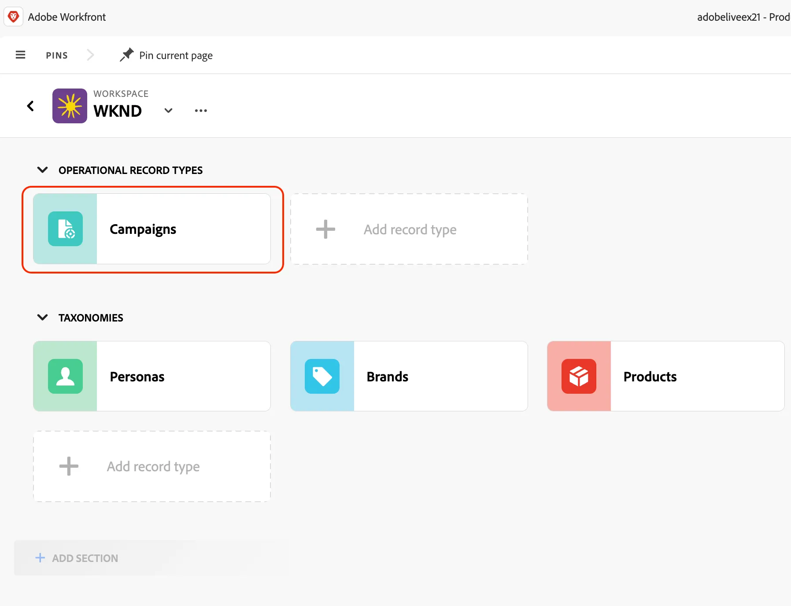The width and height of the screenshot is (791, 606).
Task: Click the Operational Record Types heading text
Action: coord(130,170)
